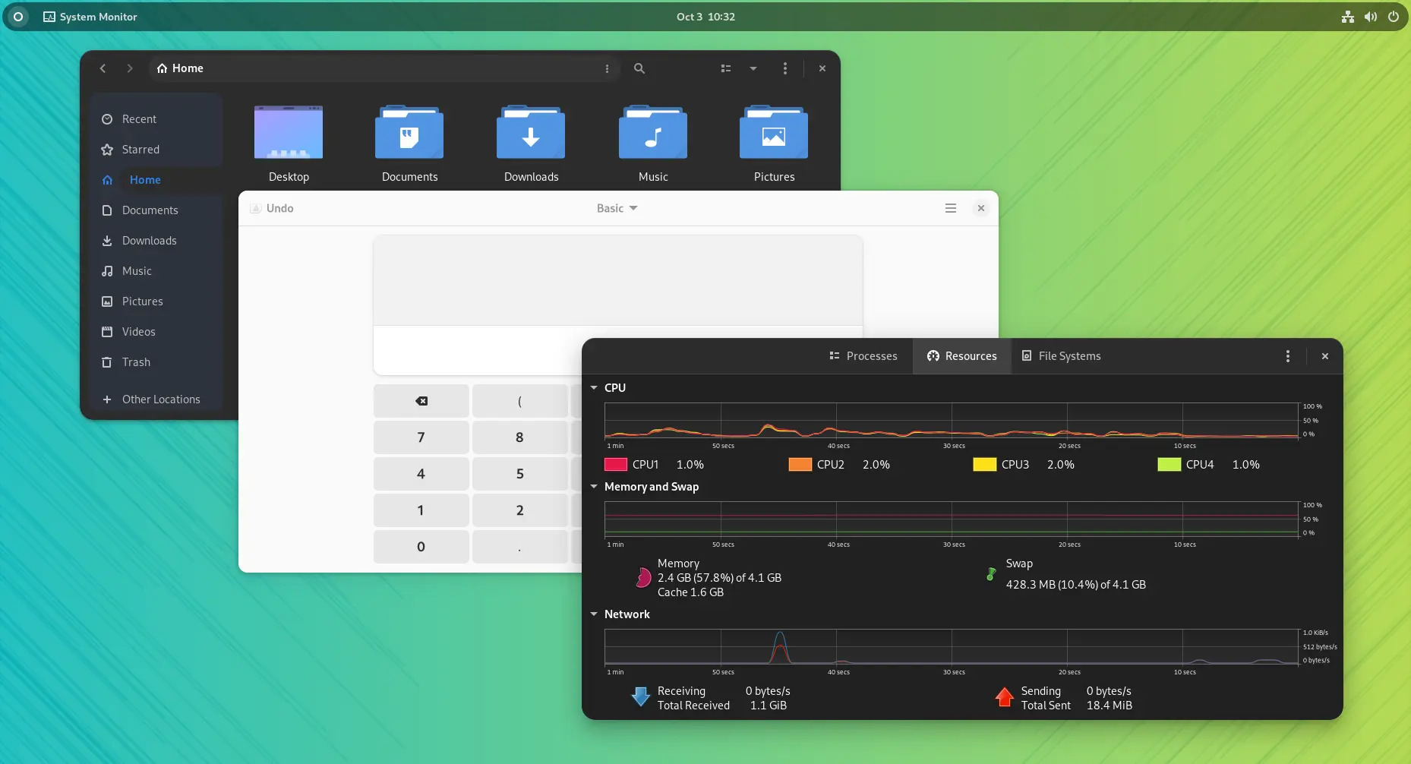Click CPU3 yellow color swatch

click(x=985, y=465)
